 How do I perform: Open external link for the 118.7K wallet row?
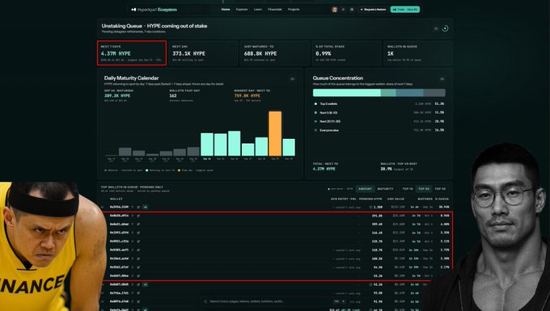(x=138, y=250)
